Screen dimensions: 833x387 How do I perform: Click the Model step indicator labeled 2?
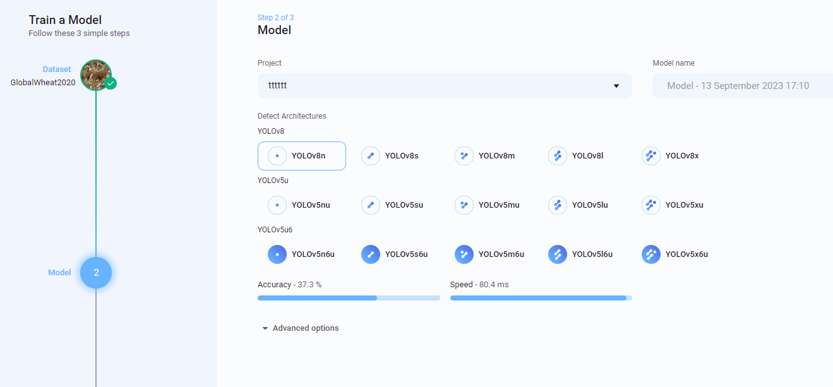click(95, 272)
